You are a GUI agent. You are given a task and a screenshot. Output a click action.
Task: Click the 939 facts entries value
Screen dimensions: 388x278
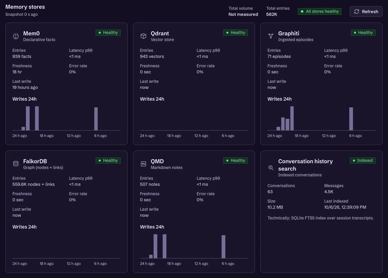coord(22,57)
